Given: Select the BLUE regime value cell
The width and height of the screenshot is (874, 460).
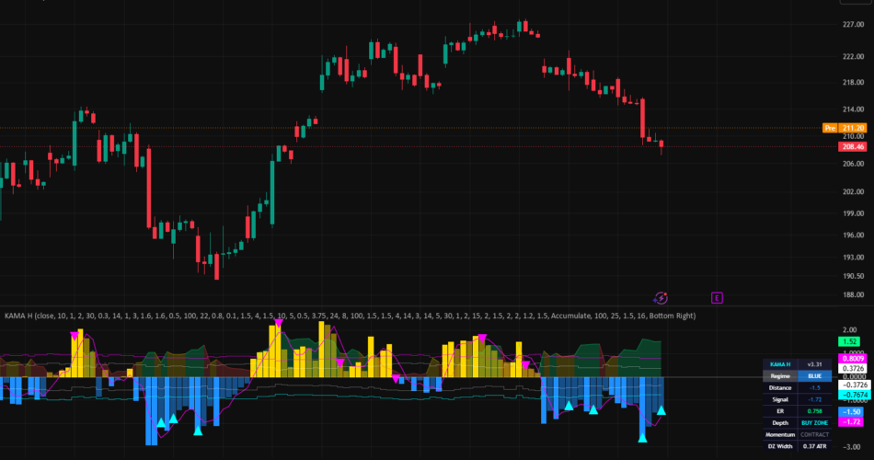Looking at the screenshot, I should pyautogui.click(x=814, y=375).
